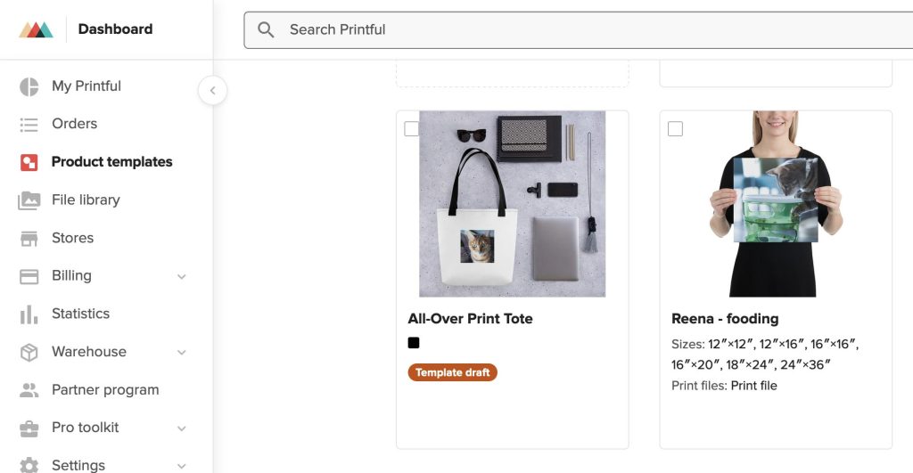Open the Reena - fooding template title

(x=725, y=319)
